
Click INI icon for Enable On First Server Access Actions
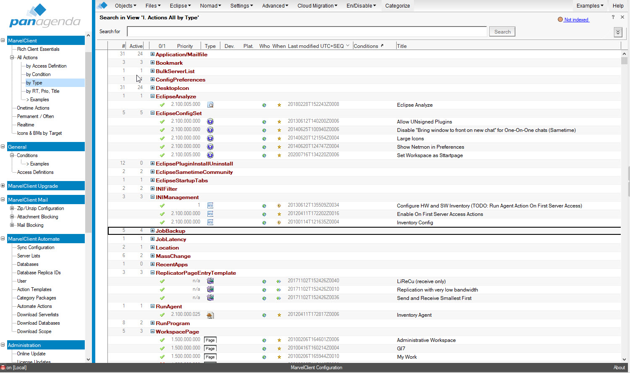coord(210,214)
